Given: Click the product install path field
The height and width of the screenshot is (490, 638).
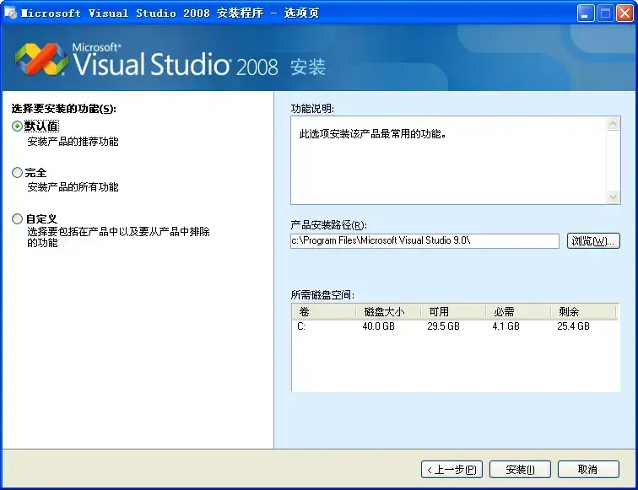Looking at the screenshot, I should 424,240.
